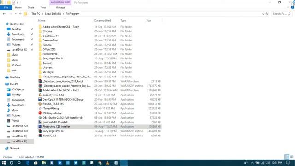The height and width of the screenshot is (166, 295).
Task: Select Photoshop CS6 Installer icon
Action: pyautogui.click(x=40, y=127)
